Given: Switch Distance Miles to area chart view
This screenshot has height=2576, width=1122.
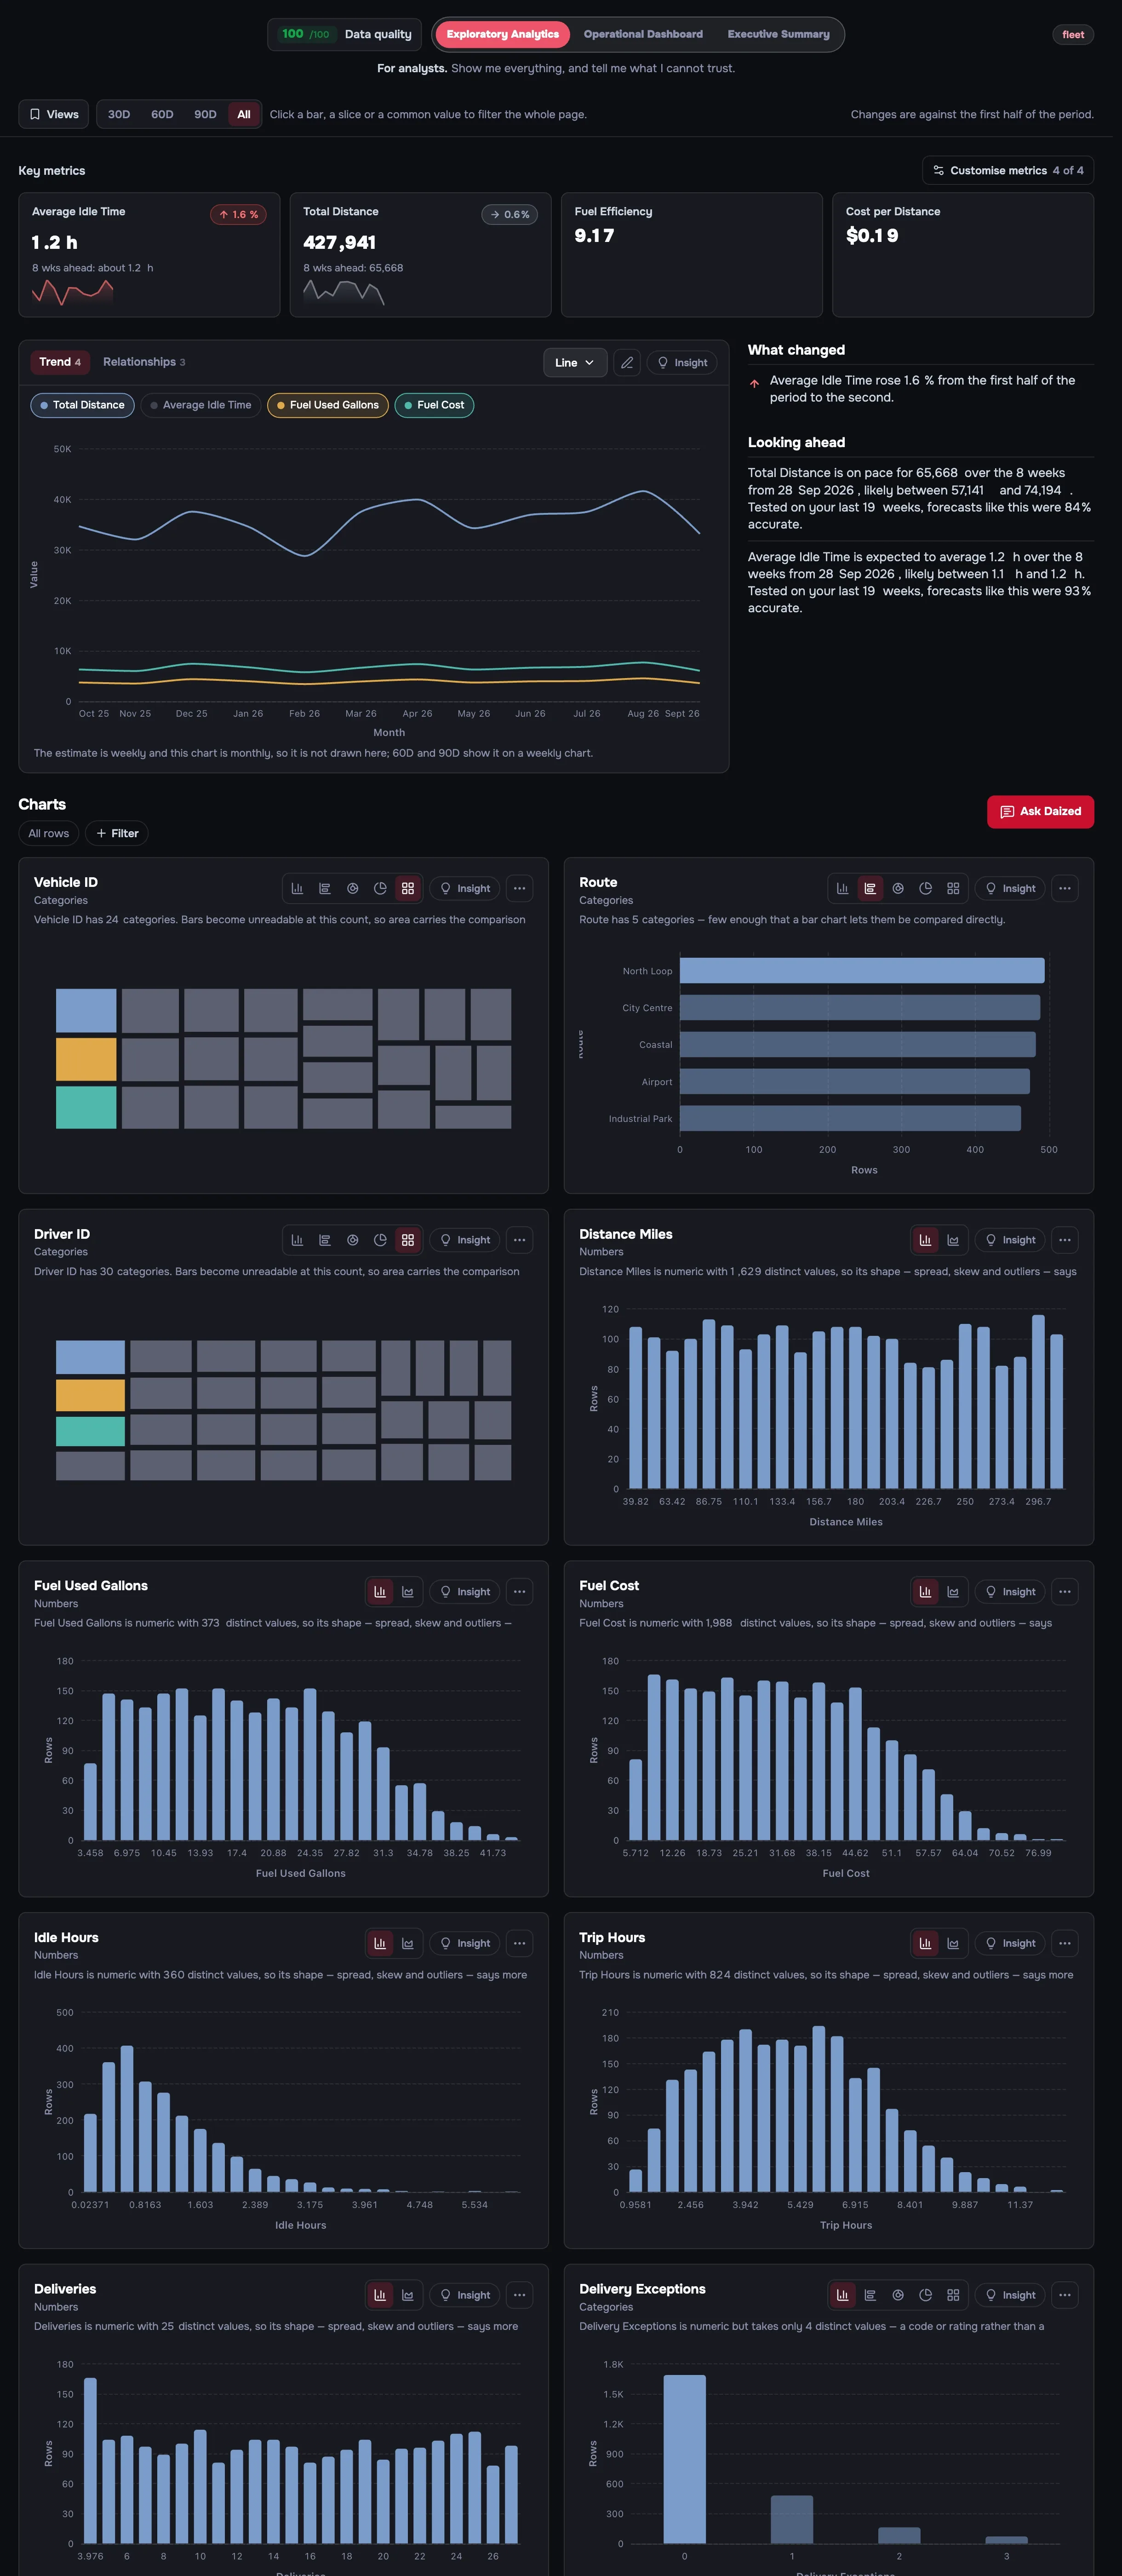Looking at the screenshot, I should tap(953, 1240).
